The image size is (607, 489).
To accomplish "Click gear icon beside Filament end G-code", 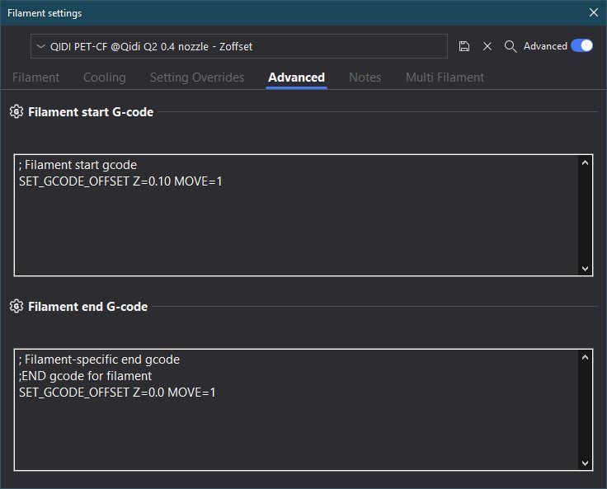I will (x=16, y=306).
